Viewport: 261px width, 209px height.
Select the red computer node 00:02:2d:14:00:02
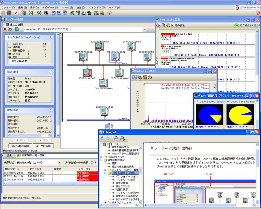[87, 73]
